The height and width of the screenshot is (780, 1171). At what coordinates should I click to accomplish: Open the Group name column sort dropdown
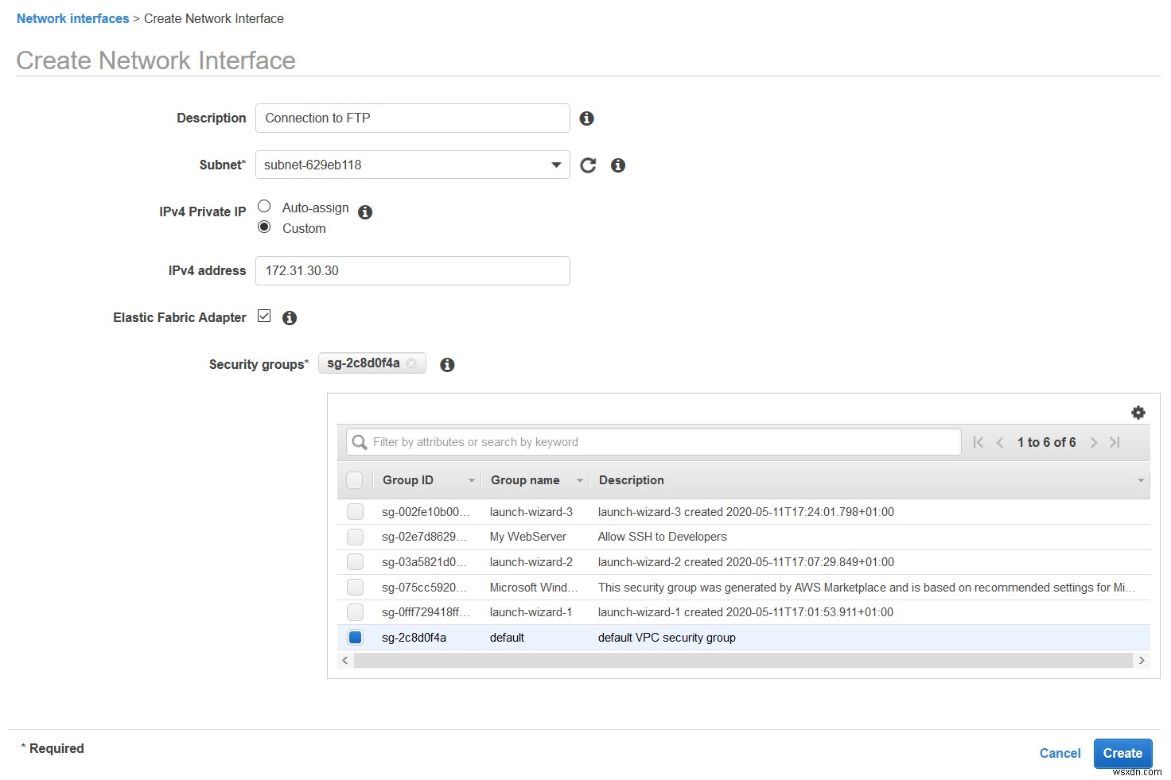coord(580,480)
